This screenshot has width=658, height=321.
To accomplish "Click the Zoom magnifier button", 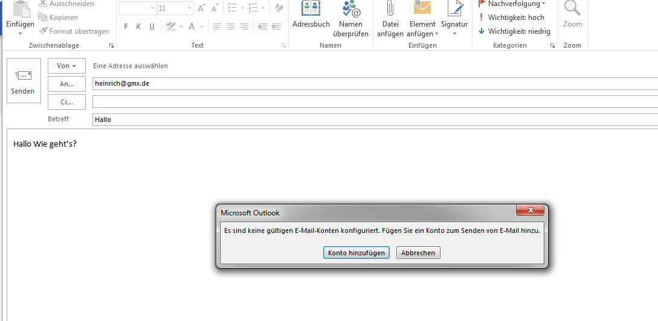I will (x=572, y=14).
